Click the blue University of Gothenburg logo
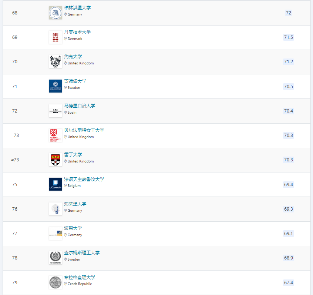 pos(55,86)
